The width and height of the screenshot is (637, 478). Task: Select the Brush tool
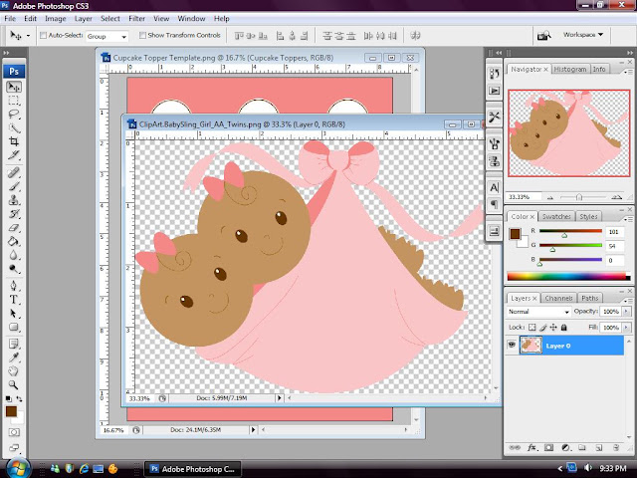coord(14,186)
